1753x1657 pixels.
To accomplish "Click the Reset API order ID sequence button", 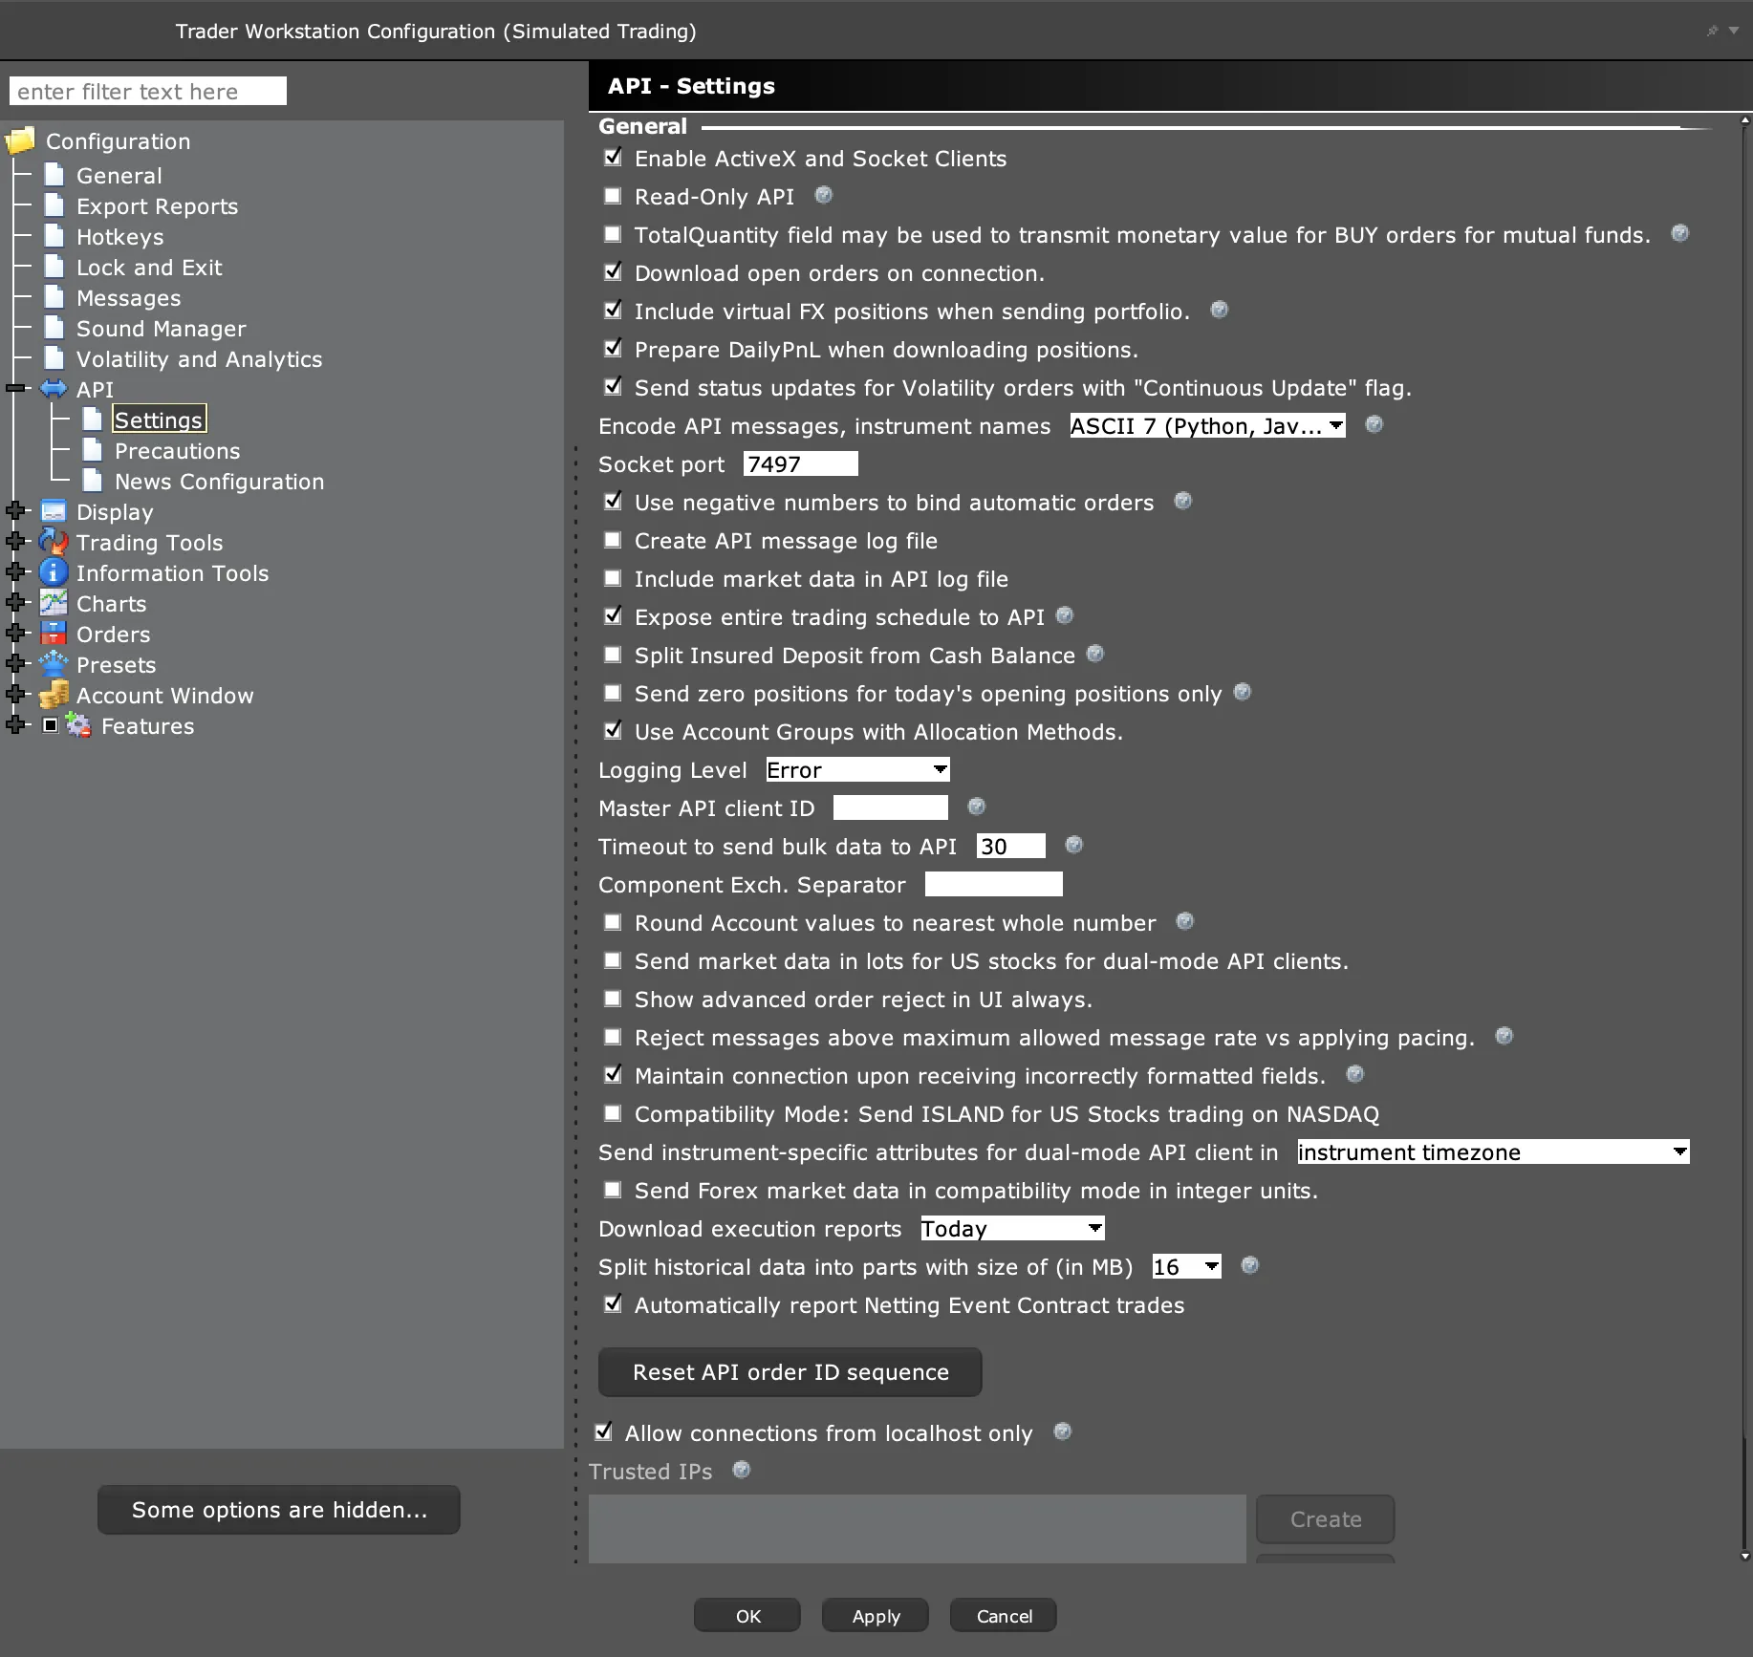I will [x=789, y=1371].
